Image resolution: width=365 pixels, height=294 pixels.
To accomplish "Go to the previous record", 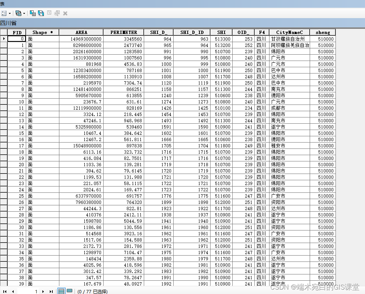I will pos(13,291).
